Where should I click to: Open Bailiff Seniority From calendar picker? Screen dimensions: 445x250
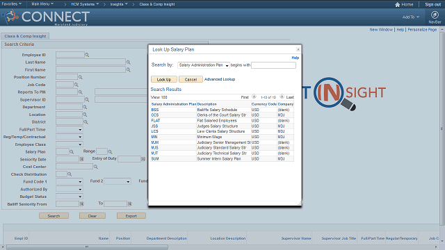(82, 203)
